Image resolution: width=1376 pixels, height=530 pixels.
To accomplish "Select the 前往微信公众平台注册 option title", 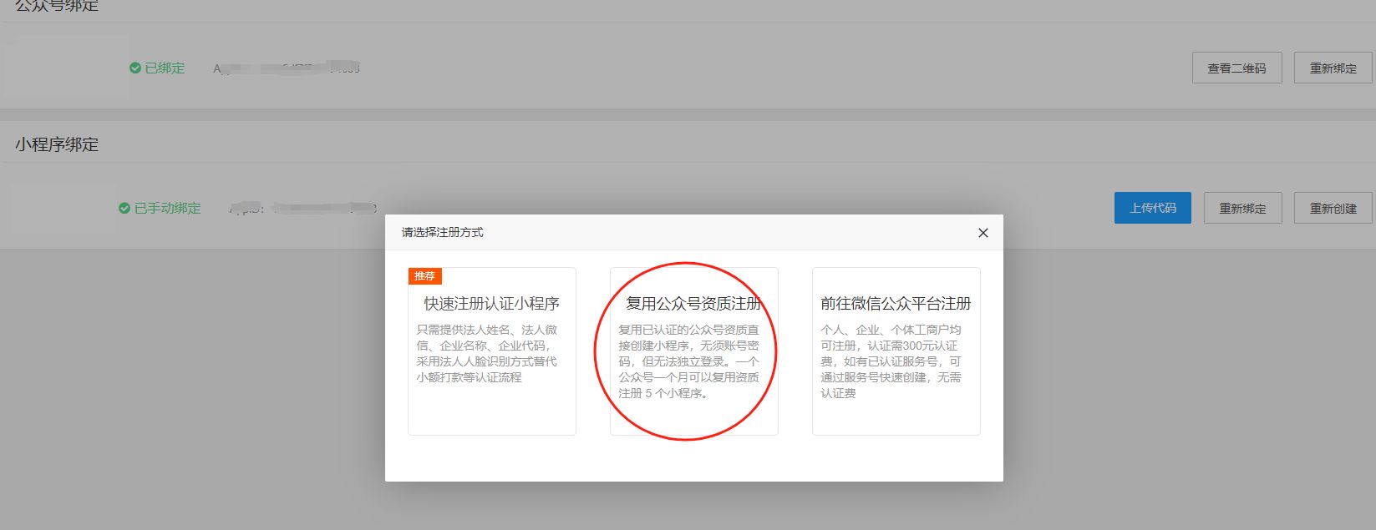I will [896, 304].
